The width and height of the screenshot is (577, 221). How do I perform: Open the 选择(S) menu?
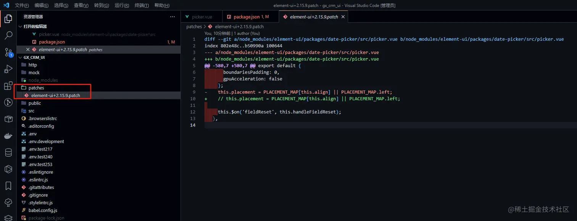point(61,5)
